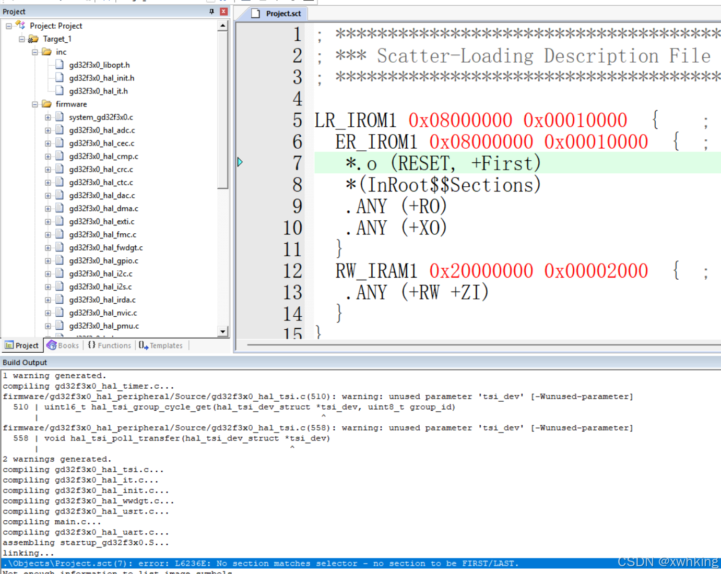The width and height of the screenshot is (721, 574).
Task: Click the Project: Project workspace icon
Action: [20, 25]
